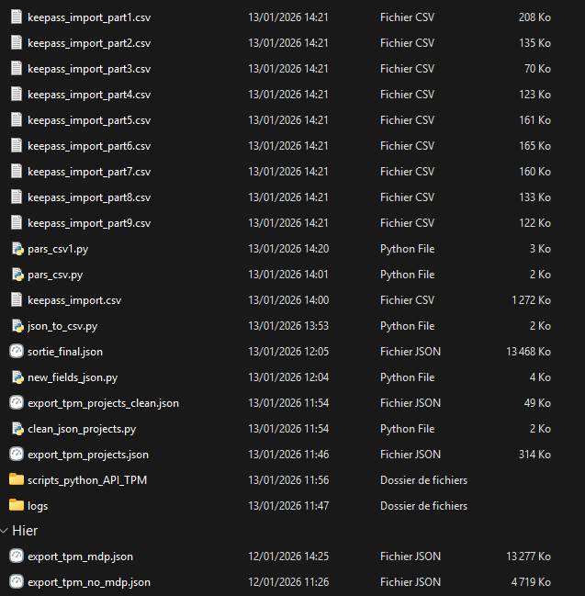This screenshot has width=585, height=596.
Task: Click the clean_json_projects.py file icon
Action: point(16,428)
